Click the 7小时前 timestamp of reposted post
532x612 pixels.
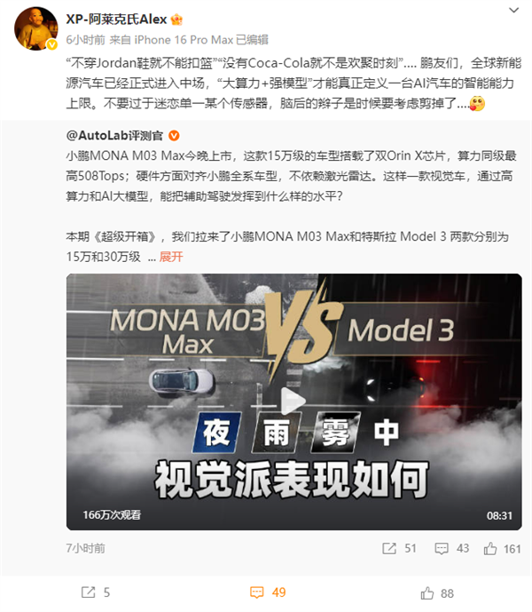pyautogui.click(x=85, y=548)
